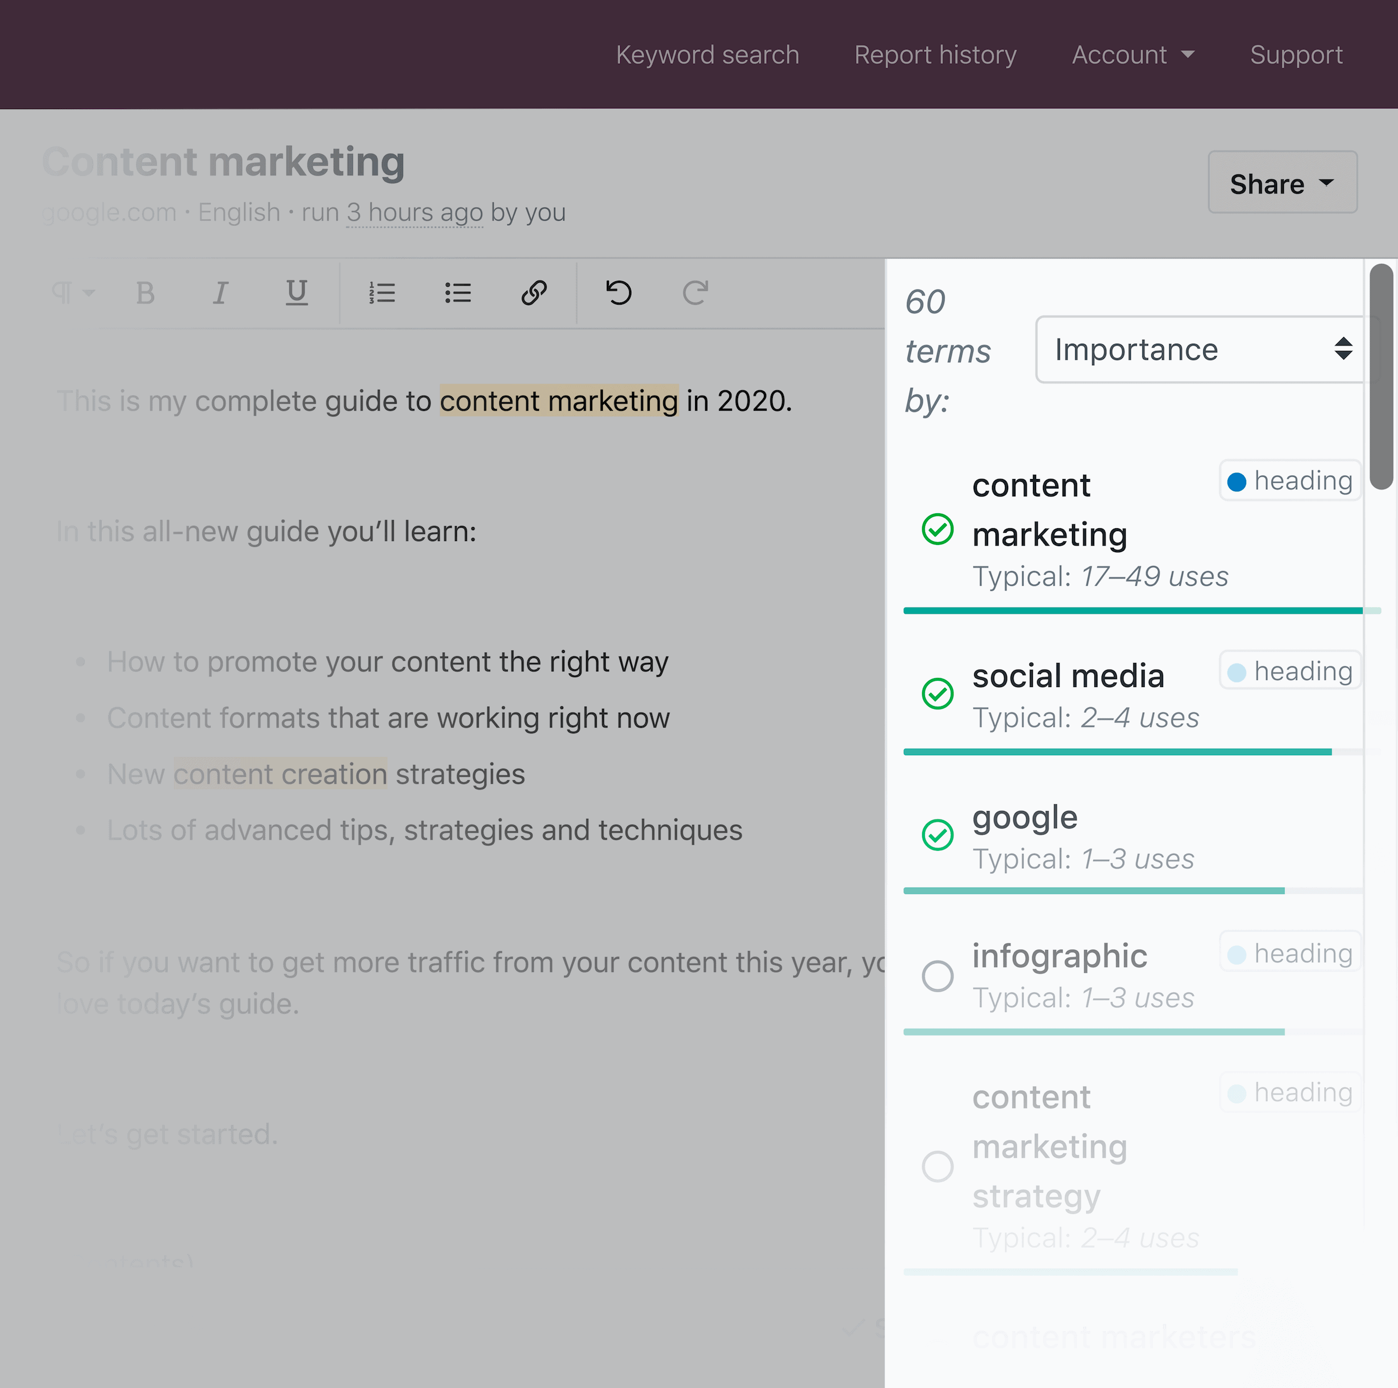Click heading badge for content marketing

[x=1290, y=481]
